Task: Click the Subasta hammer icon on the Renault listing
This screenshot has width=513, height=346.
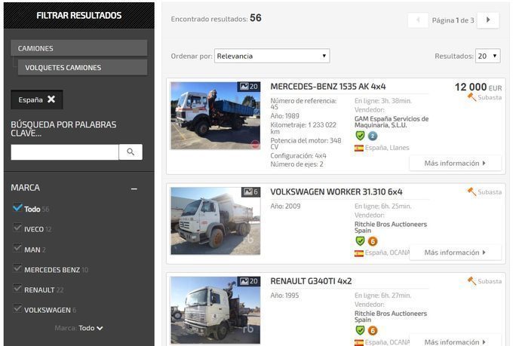Action: [x=472, y=281]
